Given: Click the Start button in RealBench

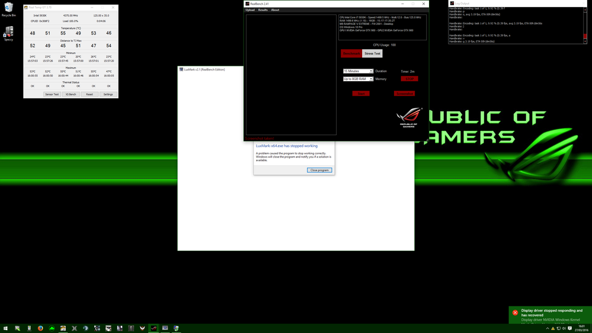Looking at the screenshot, I should point(361,93).
